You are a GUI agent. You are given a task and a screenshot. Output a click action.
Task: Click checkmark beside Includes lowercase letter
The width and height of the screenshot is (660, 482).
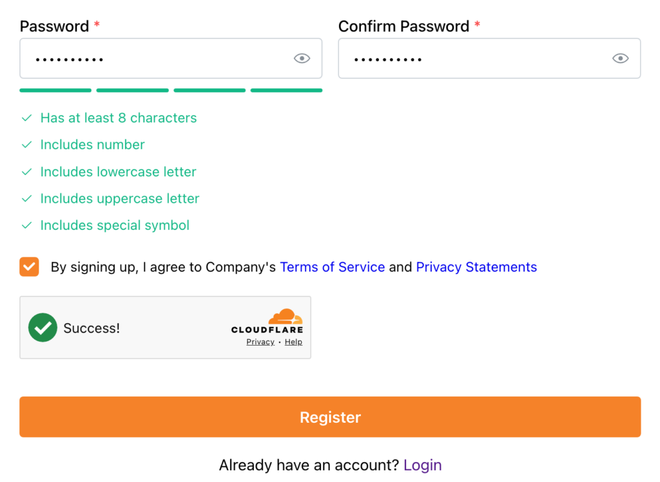26,172
